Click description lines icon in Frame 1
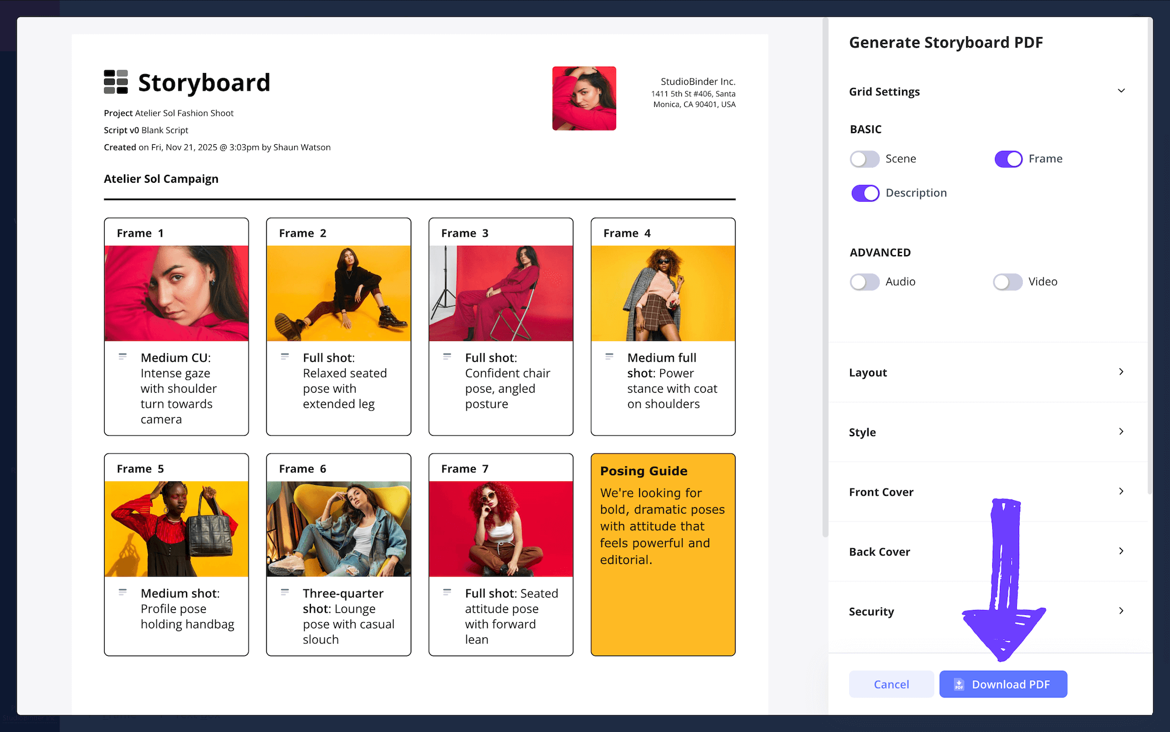This screenshot has height=732, width=1170. 123,357
